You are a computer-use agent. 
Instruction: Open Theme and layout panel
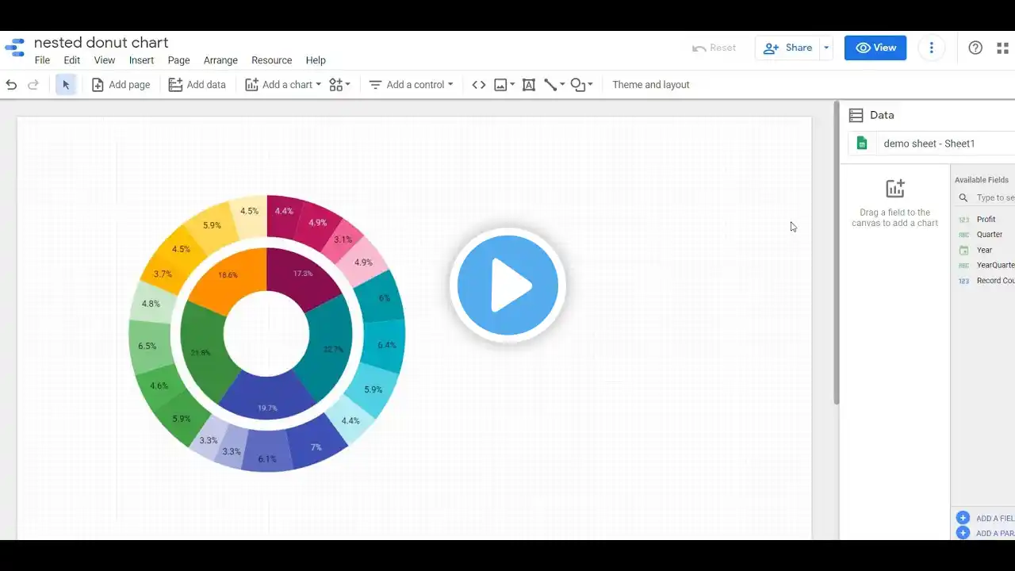[x=651, y=85]
